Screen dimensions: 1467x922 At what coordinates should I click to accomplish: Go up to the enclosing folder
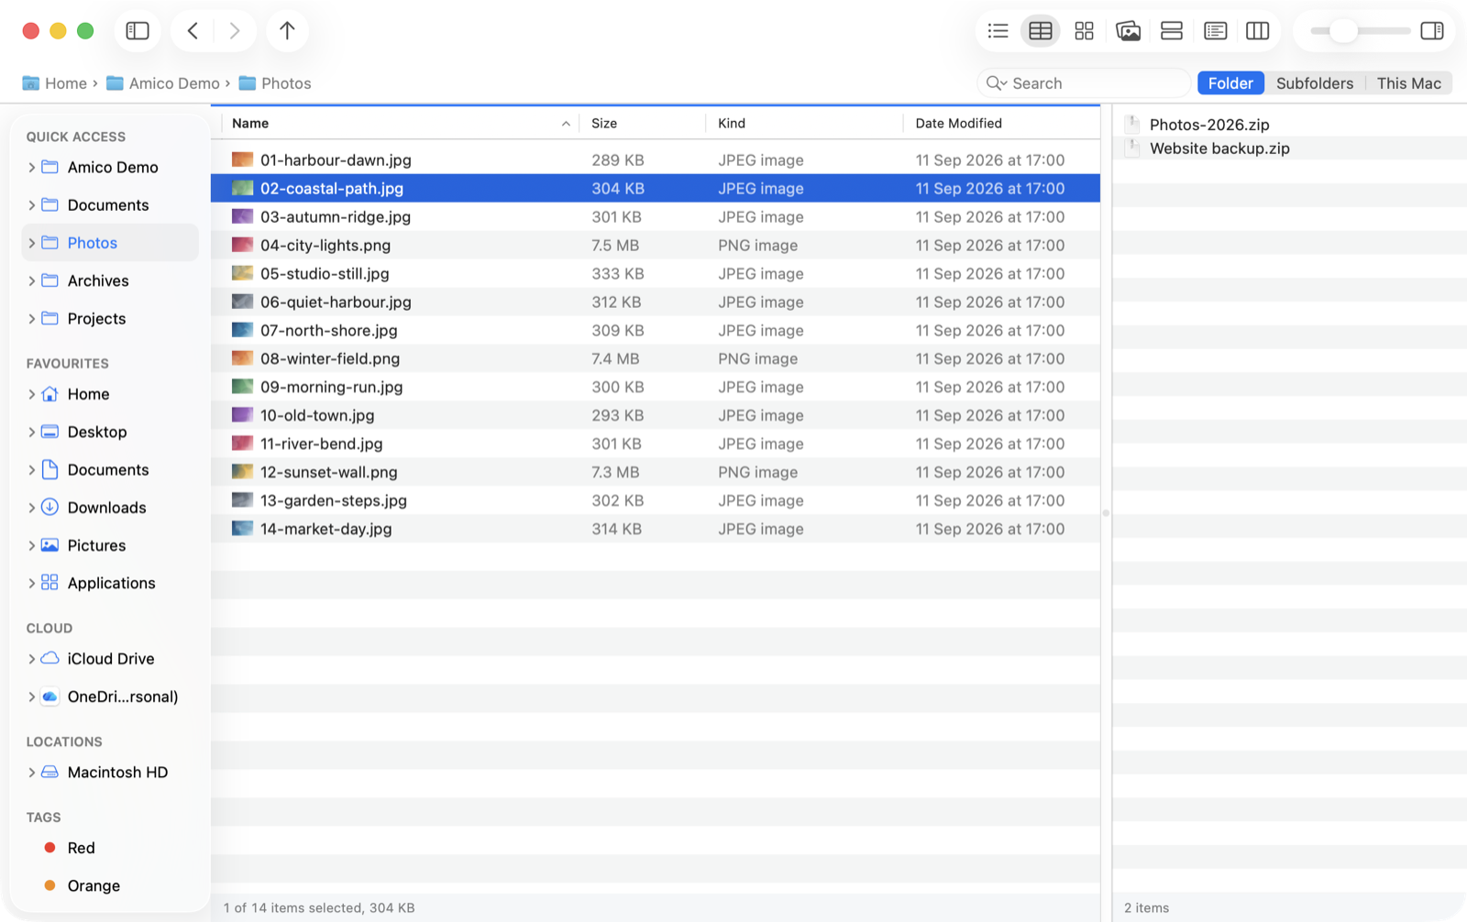(287, 31)
